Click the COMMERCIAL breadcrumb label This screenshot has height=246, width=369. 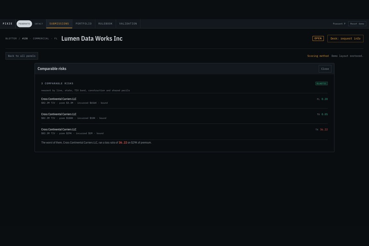coord(41,38)
